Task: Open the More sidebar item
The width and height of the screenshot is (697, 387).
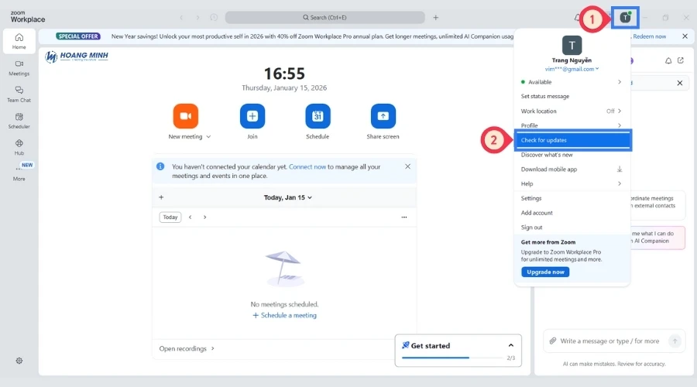Action: click(19, 173)
